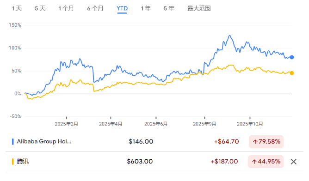Select the 5 天 range tab
Image resolution: width=309 pixels, height=181 pixels.
pos(40,8)
